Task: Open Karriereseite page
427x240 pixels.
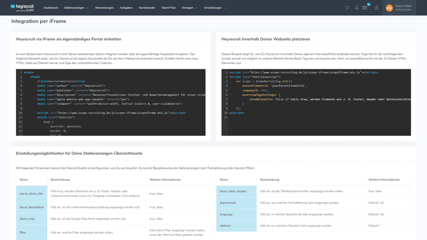Action: click(x=147, y=8)
